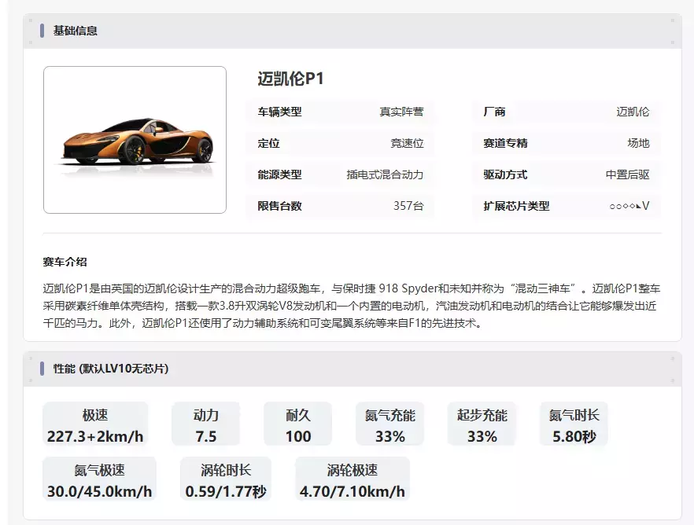Click the 迈凯伦P1 car thumbnail image
694x525 pixels.
pos(135,140)
